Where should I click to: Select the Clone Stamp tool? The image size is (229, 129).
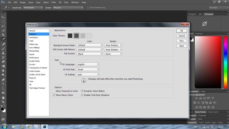coord(3,53)
